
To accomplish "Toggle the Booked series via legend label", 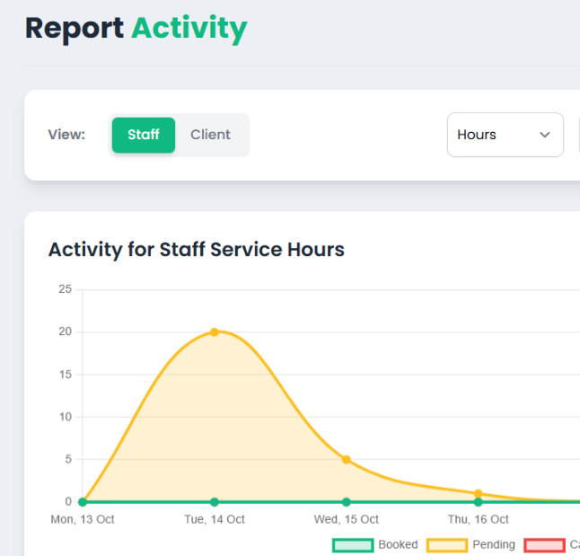I will [398, 545].
